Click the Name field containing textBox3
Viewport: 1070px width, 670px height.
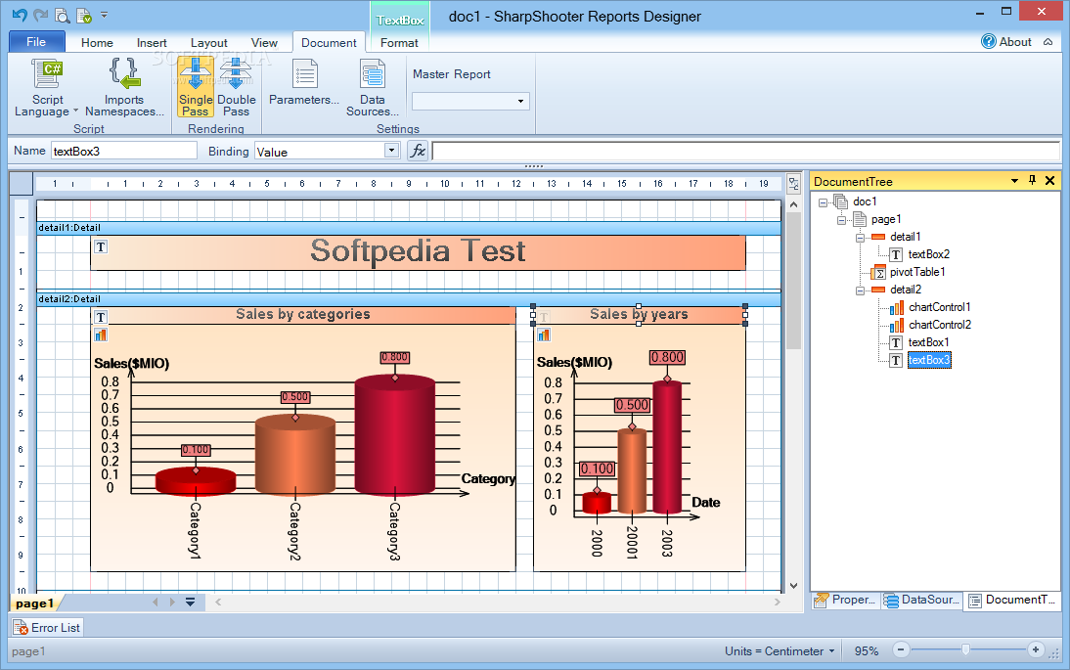point(124,151)
